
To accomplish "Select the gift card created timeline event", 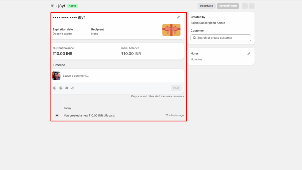I will point(89,115).
